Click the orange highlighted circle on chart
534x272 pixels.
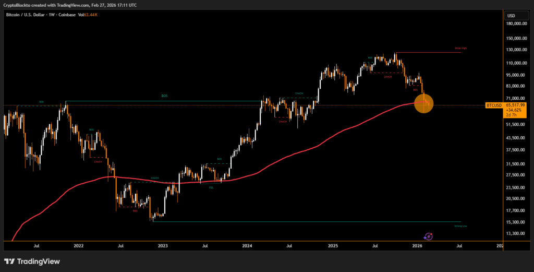coord(423,104)
